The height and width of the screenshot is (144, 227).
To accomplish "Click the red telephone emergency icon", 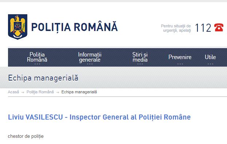I will pyautogui.click(x=219, y=27).
